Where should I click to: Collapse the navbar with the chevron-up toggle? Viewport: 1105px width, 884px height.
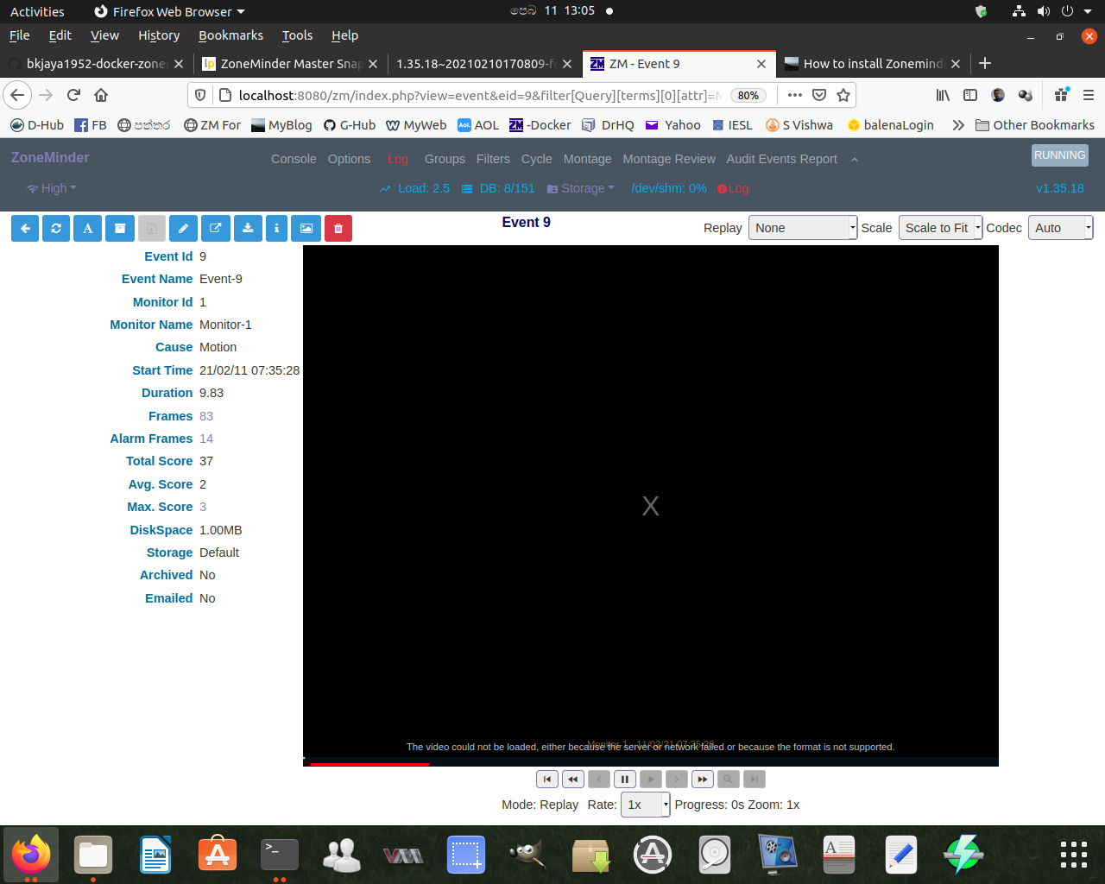point(854,159)
